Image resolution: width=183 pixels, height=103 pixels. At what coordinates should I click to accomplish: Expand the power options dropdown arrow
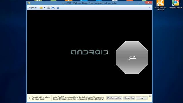click(45, 8)
